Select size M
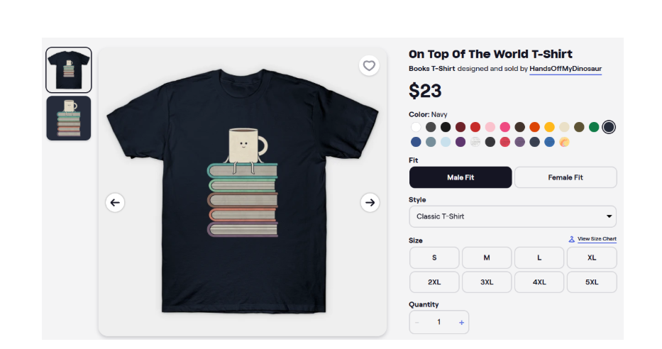Image resolution: width=662 pixels, height=349 pixels. (x=487, y=257)
